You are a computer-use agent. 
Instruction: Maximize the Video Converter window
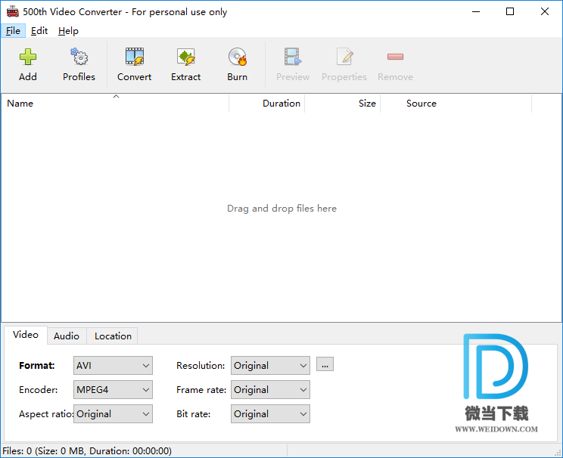tap(510, 12)
